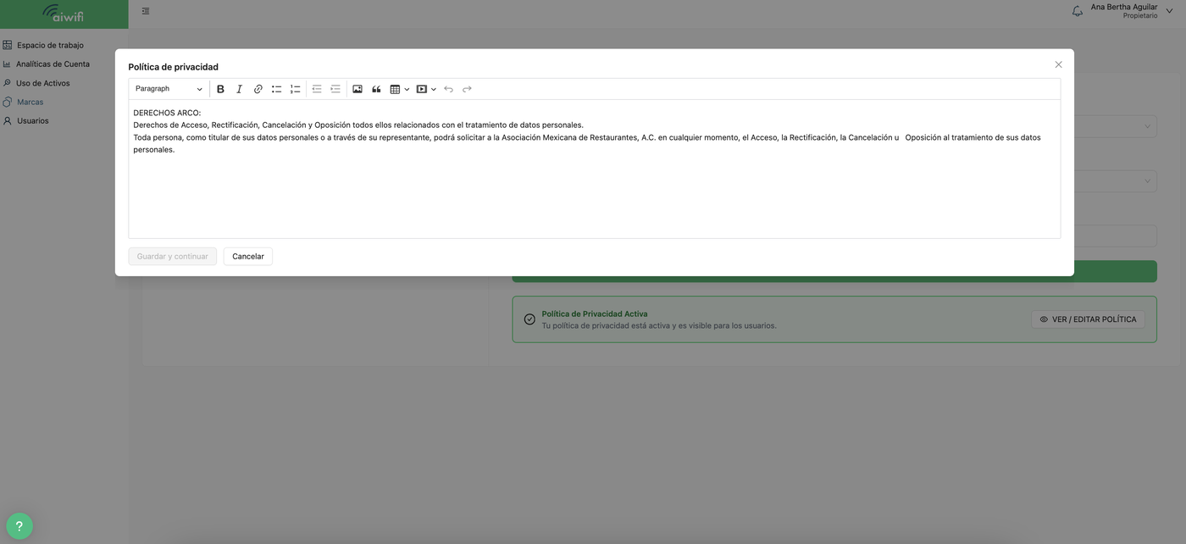This screenshot has height=544, width=1186.
Task: Decrease indent of paragraph
Action: [317, 89]
